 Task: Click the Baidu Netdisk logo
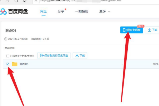(x=14, y=11)
